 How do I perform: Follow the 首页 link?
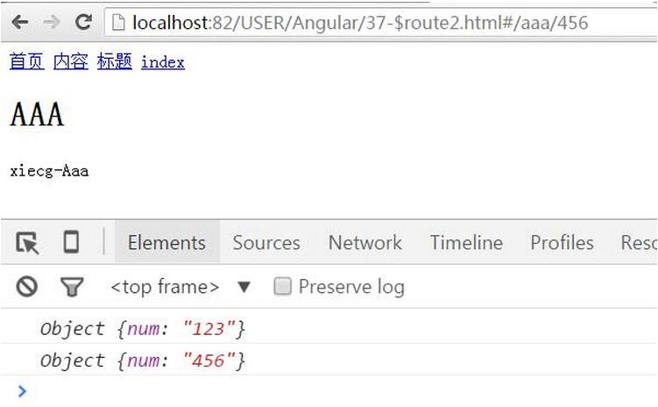[x=26, y=61]
